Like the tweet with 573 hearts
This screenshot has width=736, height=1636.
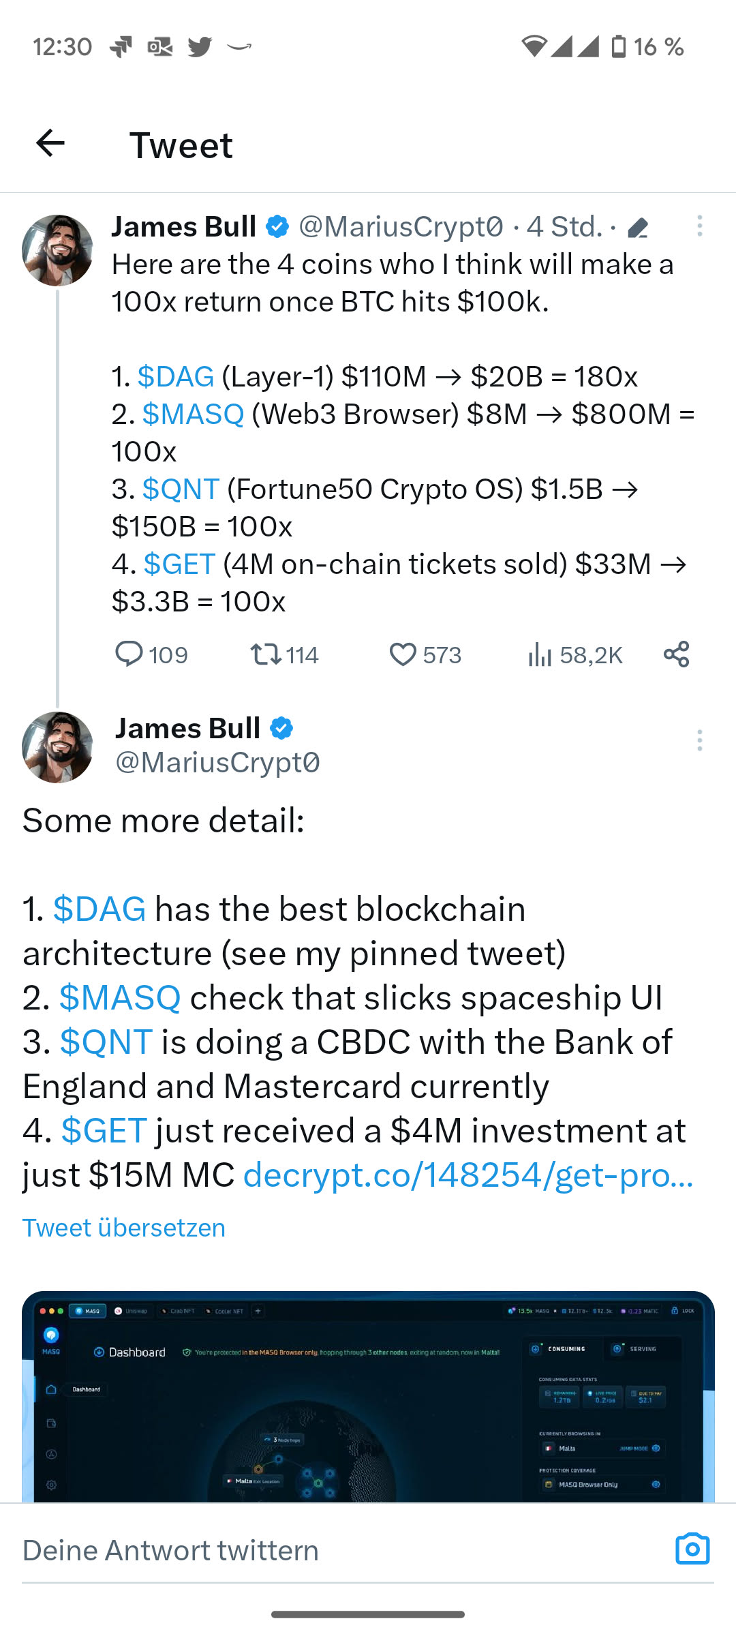[x=403, y=654]
